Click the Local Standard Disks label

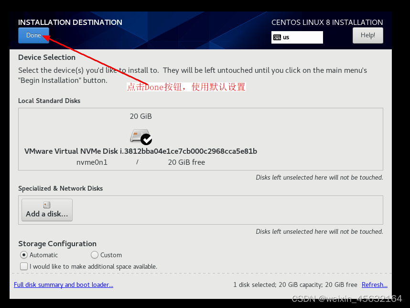pos(49,101)
